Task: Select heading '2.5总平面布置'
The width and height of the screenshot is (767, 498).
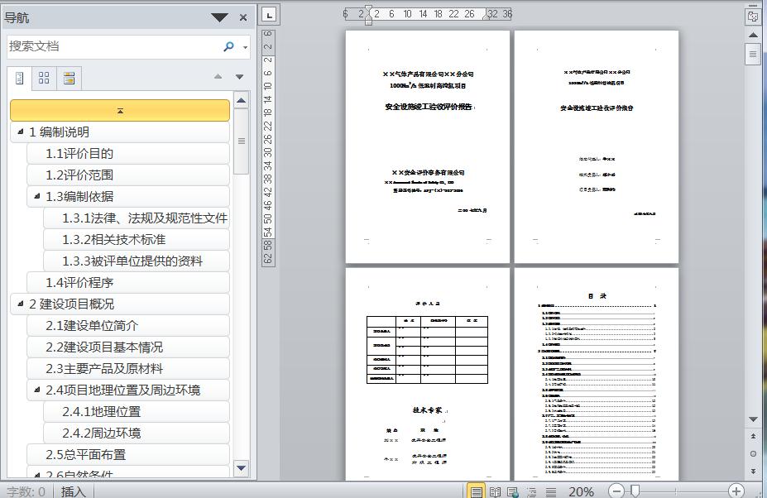Action: coord(128,455)
